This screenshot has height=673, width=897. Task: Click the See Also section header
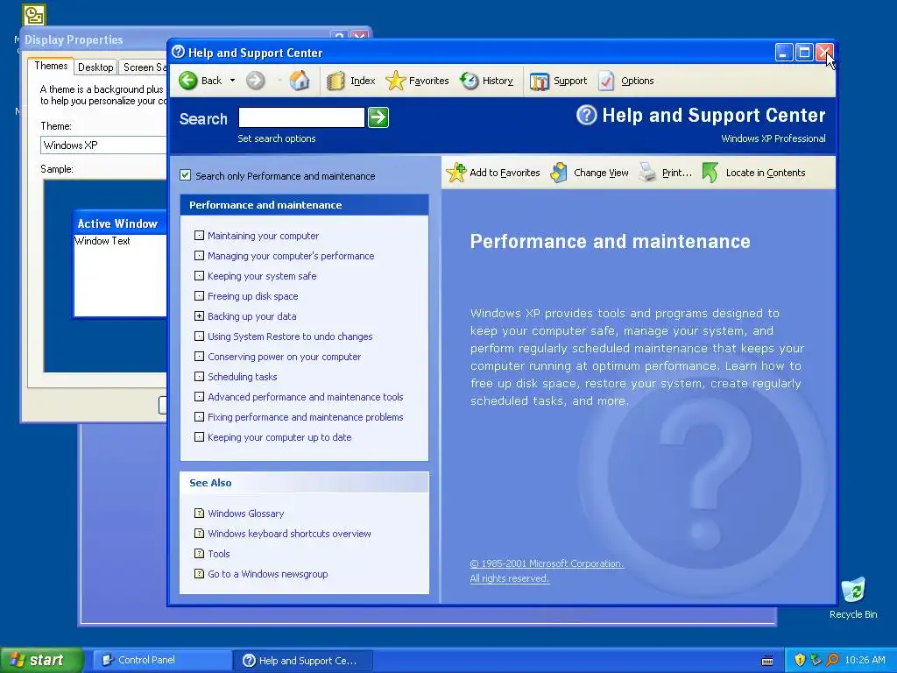pos(304,483)
